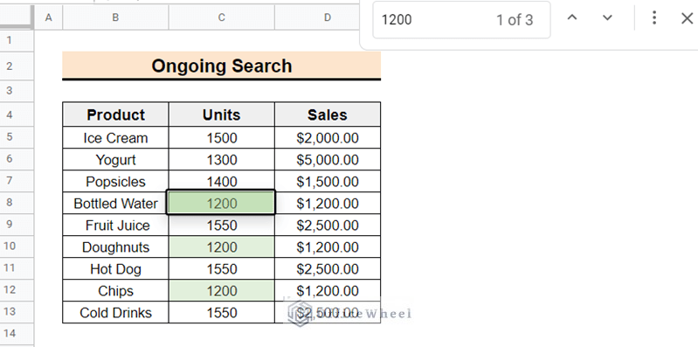Select Yogurt units cell 1300
This screenshot has height=347, width=698.
click(x=221, y=159)
